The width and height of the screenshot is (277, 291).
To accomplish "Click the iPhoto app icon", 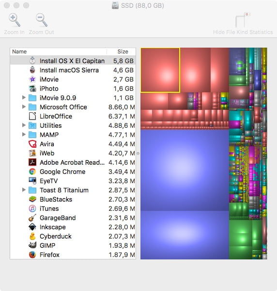I will (x=32, y=88).
